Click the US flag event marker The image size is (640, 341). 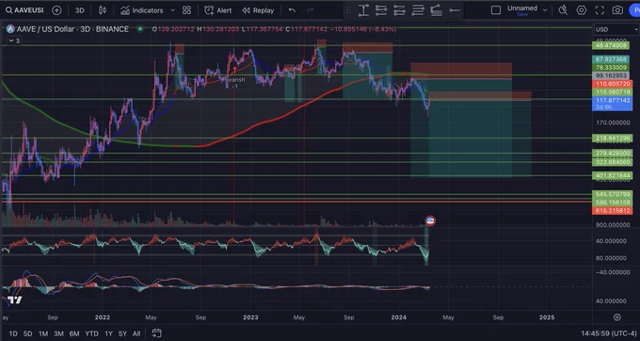coord(430,221)
